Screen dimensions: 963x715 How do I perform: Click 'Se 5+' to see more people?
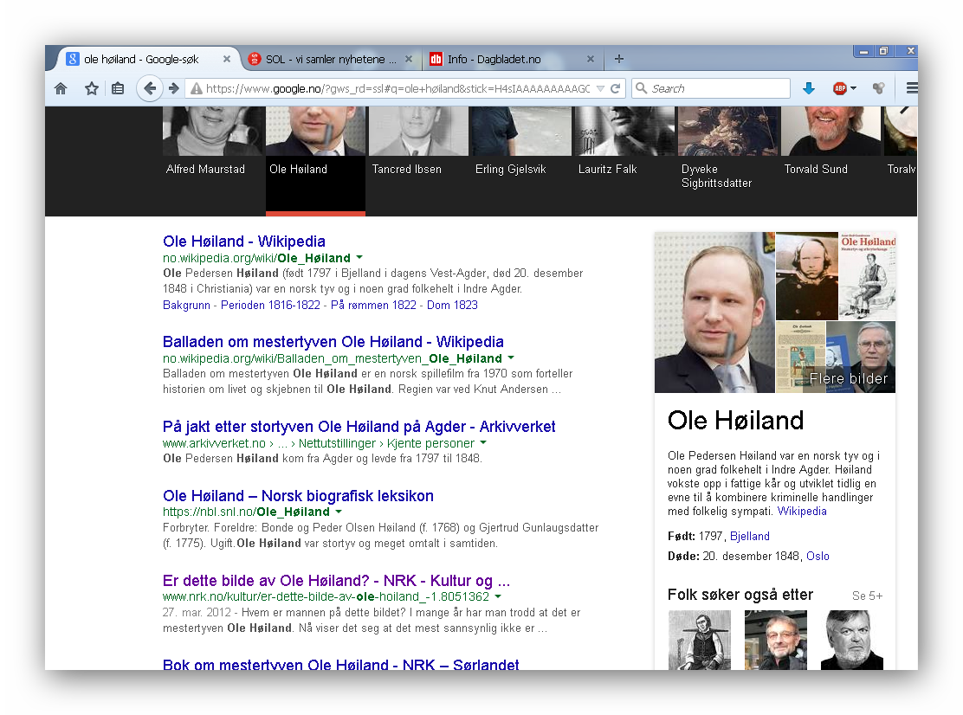[867, 596]
